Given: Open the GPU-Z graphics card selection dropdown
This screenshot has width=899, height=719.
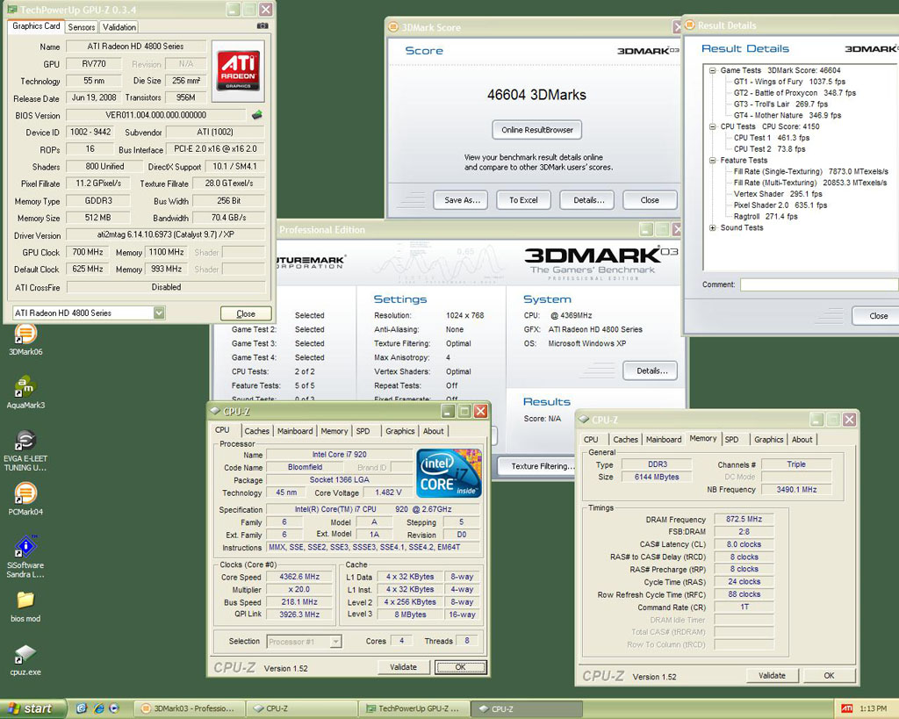Looking at the screenshot, I should click(x=159, y=313).
